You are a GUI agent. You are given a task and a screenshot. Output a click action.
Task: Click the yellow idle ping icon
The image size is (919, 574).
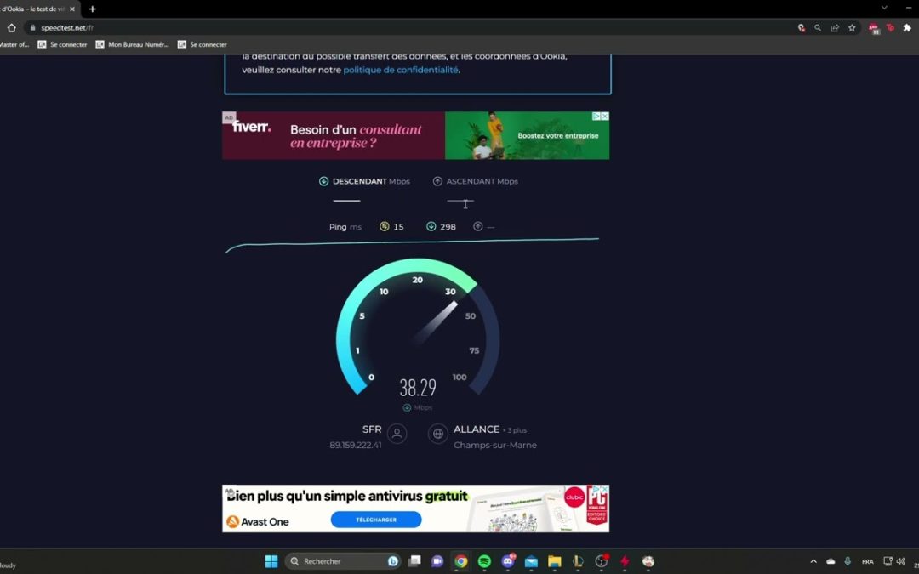385,227
